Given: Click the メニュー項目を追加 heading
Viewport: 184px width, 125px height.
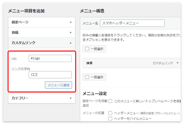Looking at the screenshot, I should click(26, 11).
